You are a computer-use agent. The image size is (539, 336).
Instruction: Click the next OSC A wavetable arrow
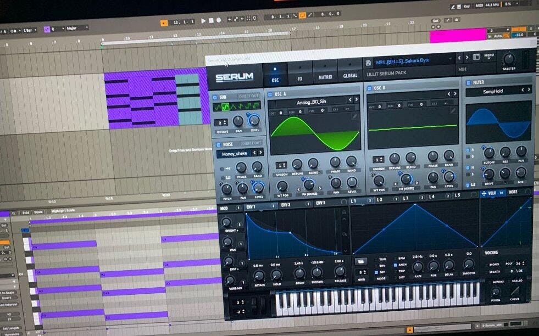click(x=358, y=100)
